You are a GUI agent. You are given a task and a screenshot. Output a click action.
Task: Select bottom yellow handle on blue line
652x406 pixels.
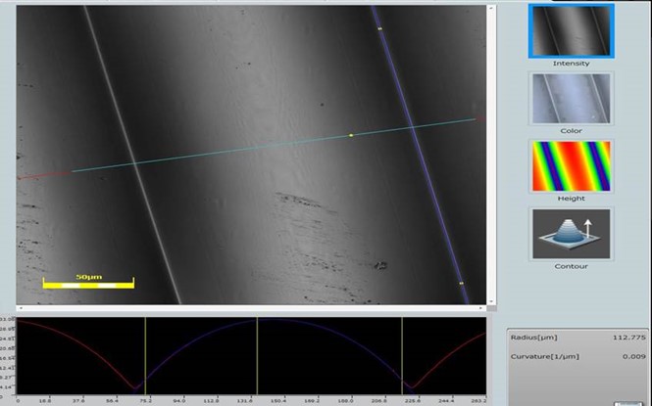pyautogui.click(x=461, y=284)
